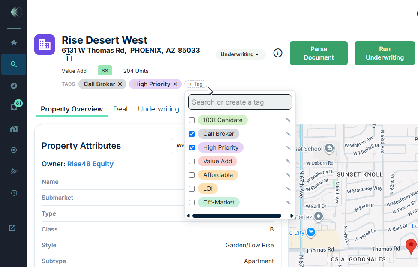Click the Run Underwriting button

[385, 53]
